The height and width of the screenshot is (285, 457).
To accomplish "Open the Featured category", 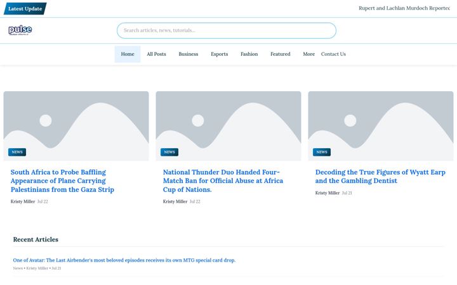I will point(281,54).
